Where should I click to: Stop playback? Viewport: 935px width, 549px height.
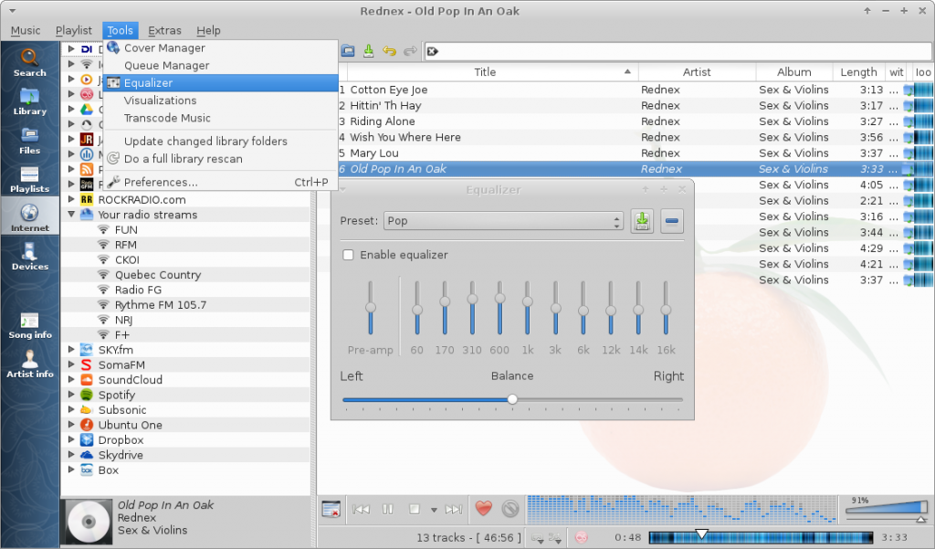click(415, 509)
